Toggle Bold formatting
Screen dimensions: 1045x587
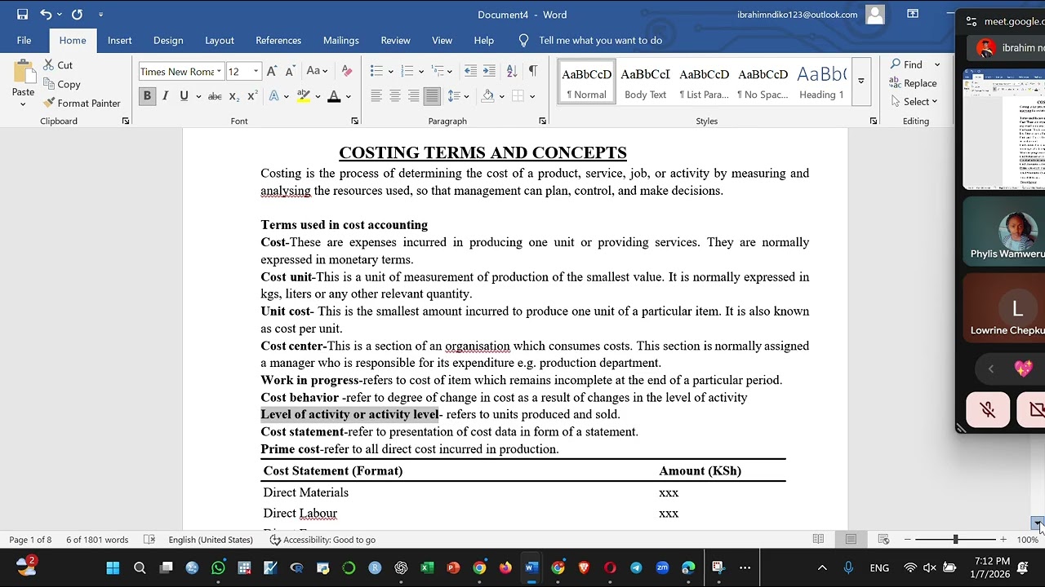pos(147,96)
